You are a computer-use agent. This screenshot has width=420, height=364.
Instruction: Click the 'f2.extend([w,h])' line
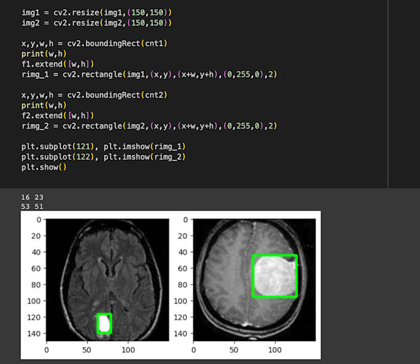[58, 115]
